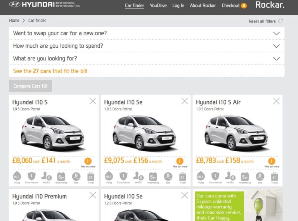Click the Car finder breadcrumb
Screen dimensions: 298x221
pos(37,20)
